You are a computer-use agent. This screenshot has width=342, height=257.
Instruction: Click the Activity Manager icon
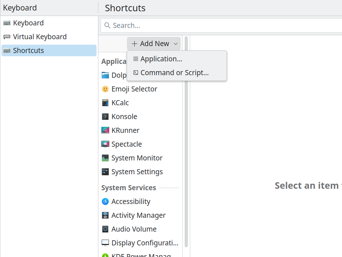[105, 215]
